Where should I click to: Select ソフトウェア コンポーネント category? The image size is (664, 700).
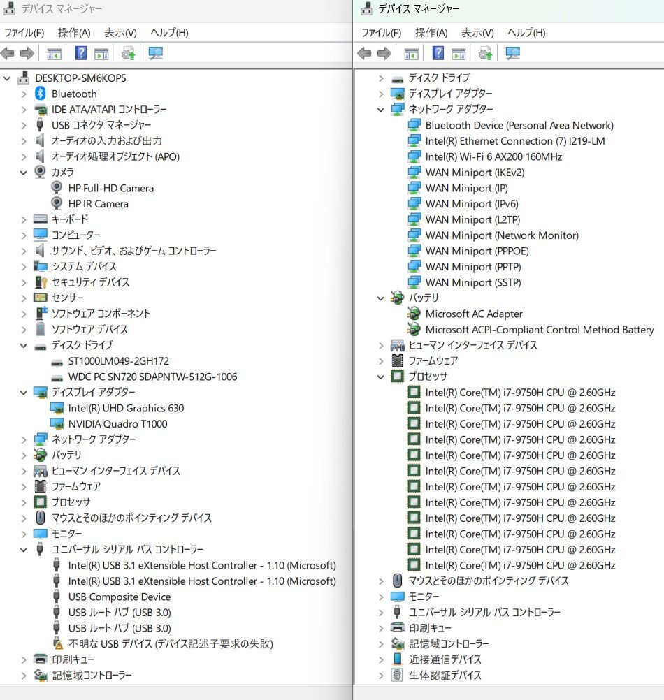click(x=101, y=314)
